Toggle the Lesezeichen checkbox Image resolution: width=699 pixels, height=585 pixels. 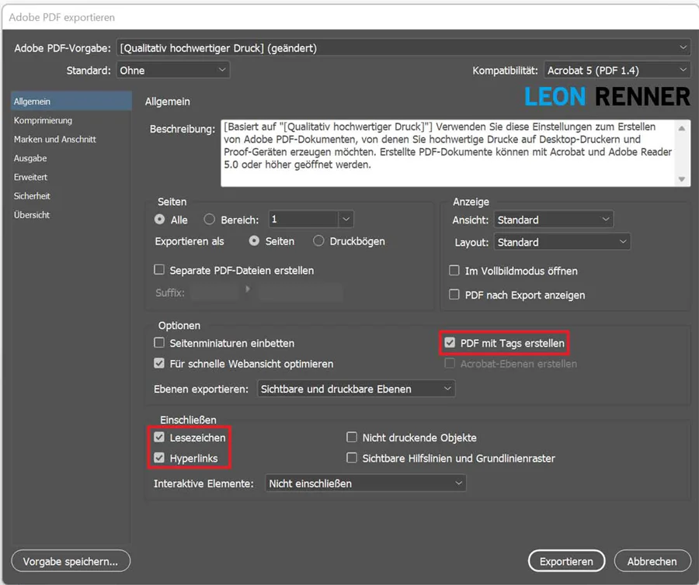(x=159, y=438)
